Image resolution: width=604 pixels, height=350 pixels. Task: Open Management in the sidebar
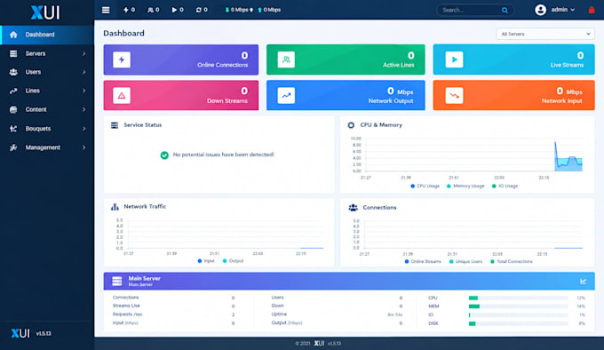pos(47,147)
